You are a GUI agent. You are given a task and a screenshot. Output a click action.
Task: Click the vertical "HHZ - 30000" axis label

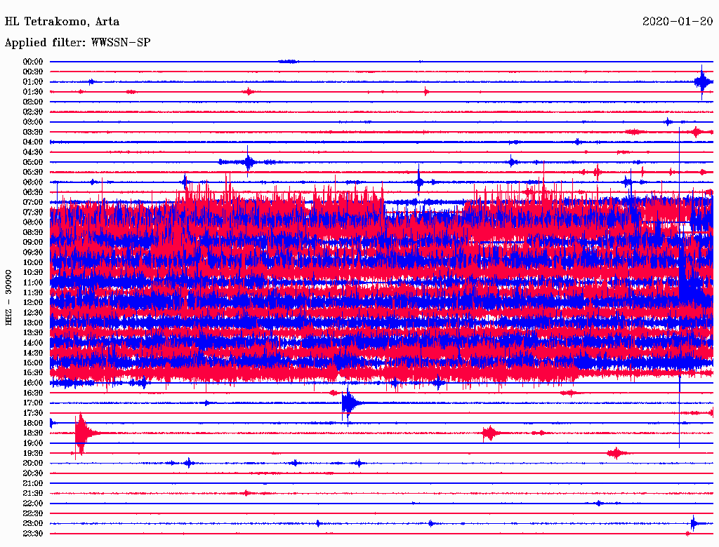pyautogui.click(x=8, y=298)
